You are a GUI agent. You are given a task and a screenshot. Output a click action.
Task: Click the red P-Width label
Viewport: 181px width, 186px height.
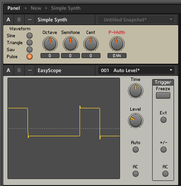(117, 33)
